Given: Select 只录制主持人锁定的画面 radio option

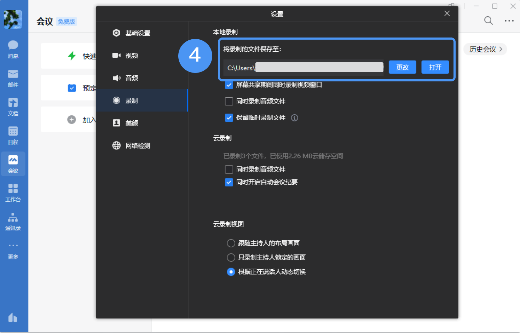Looking at the screenshot, I should click(x=231, y=257).
